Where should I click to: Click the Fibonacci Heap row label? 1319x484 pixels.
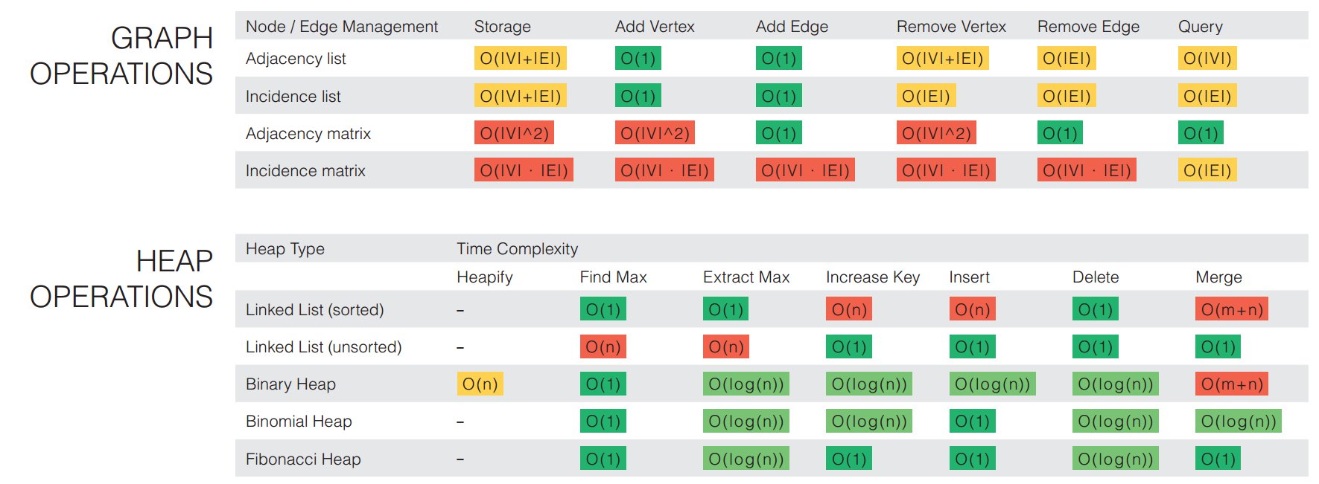tap(303, 459)
